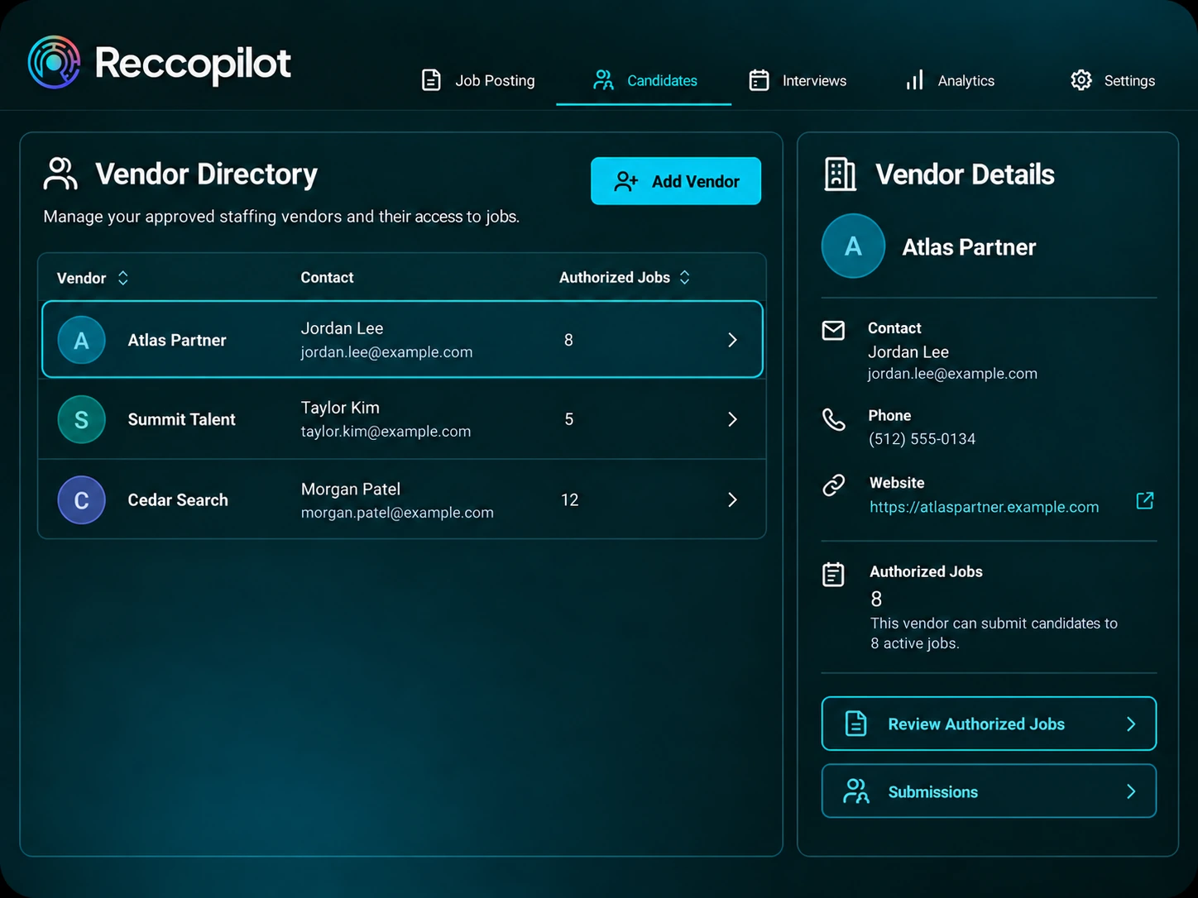Screen dimensions: 1198x898
Task: Click the Submissions chevron arrow
Action: [1131, 792]
